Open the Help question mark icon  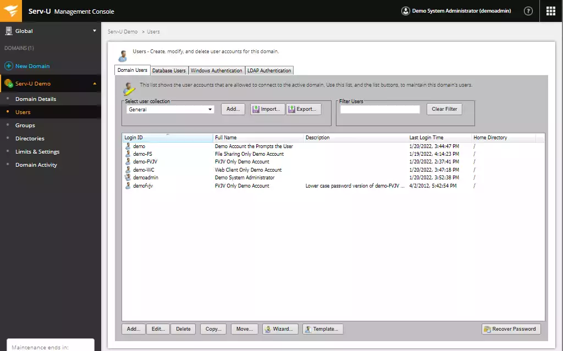pyautogui.click(x=528, y=10)
